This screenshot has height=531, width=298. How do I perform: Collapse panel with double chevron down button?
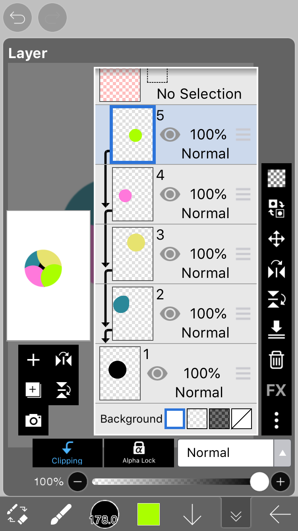236,516
